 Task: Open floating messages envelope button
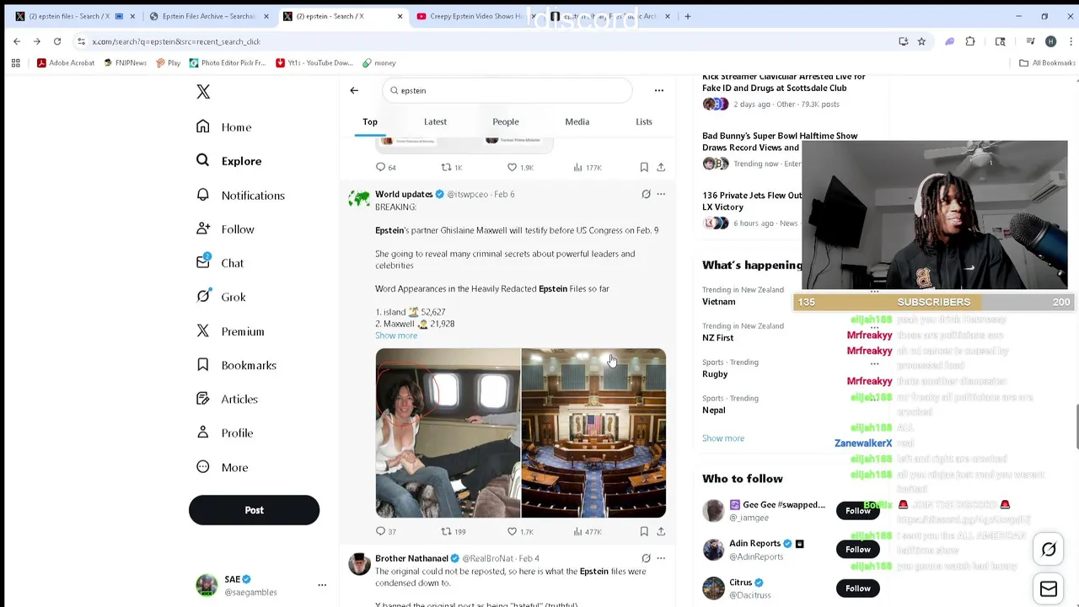coord(1049,588)
